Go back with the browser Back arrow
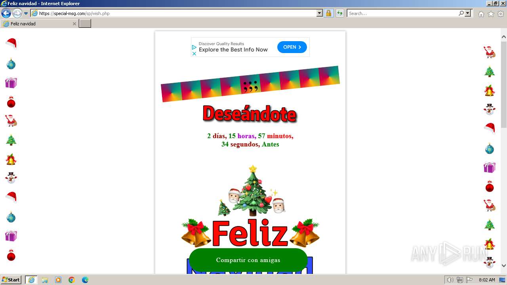507x285 pixels. click(6, 13)
